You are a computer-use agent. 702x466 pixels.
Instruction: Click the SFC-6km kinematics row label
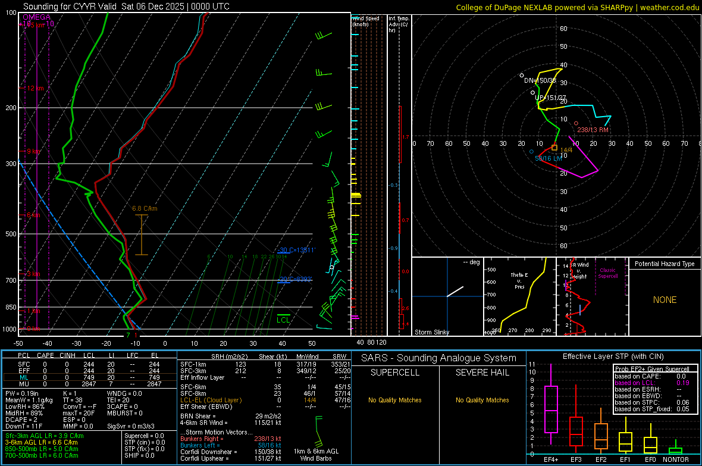[x=193, y=387]
